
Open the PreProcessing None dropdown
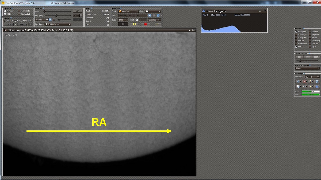tap(308, 68)
